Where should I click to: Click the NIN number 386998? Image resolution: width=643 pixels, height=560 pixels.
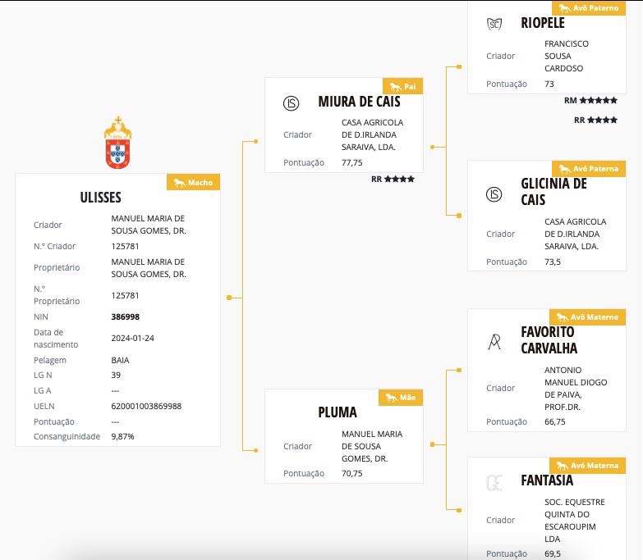coord(126,316)
